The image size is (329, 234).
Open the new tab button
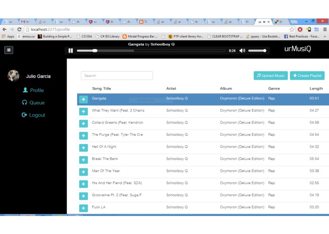[x=294, y=22]
